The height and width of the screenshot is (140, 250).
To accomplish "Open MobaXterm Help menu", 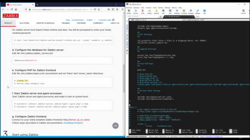I will click(x=180, y=8).
